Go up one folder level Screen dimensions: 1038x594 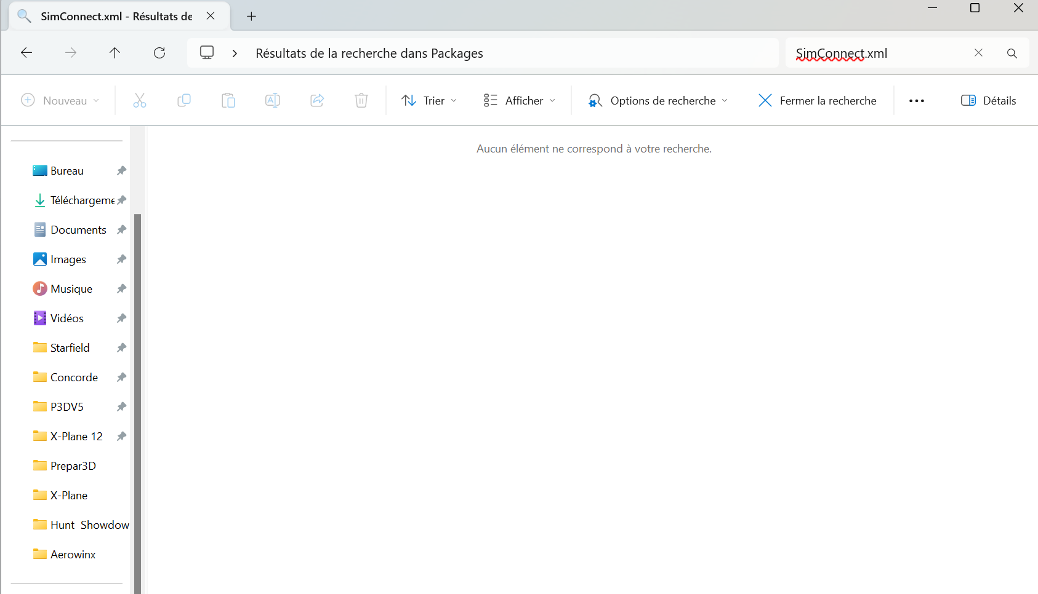click(x=115, y=53)
